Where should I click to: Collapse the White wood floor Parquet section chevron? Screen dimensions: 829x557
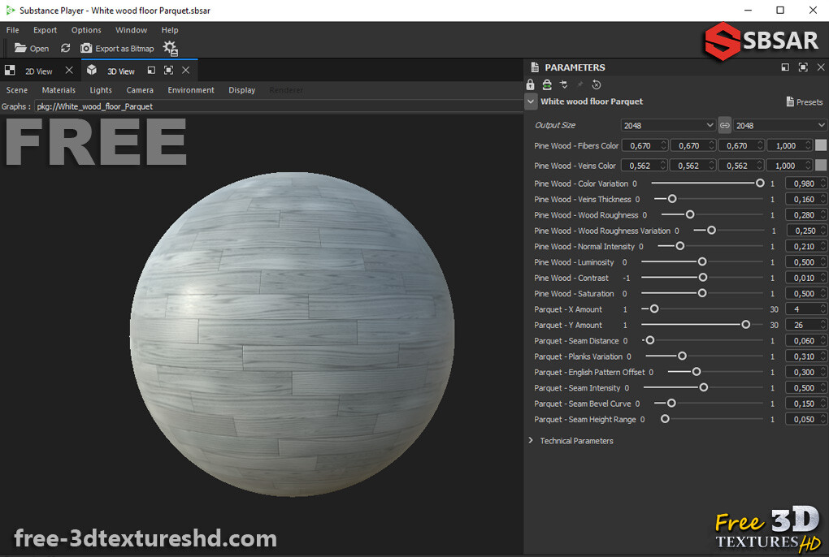531,101
